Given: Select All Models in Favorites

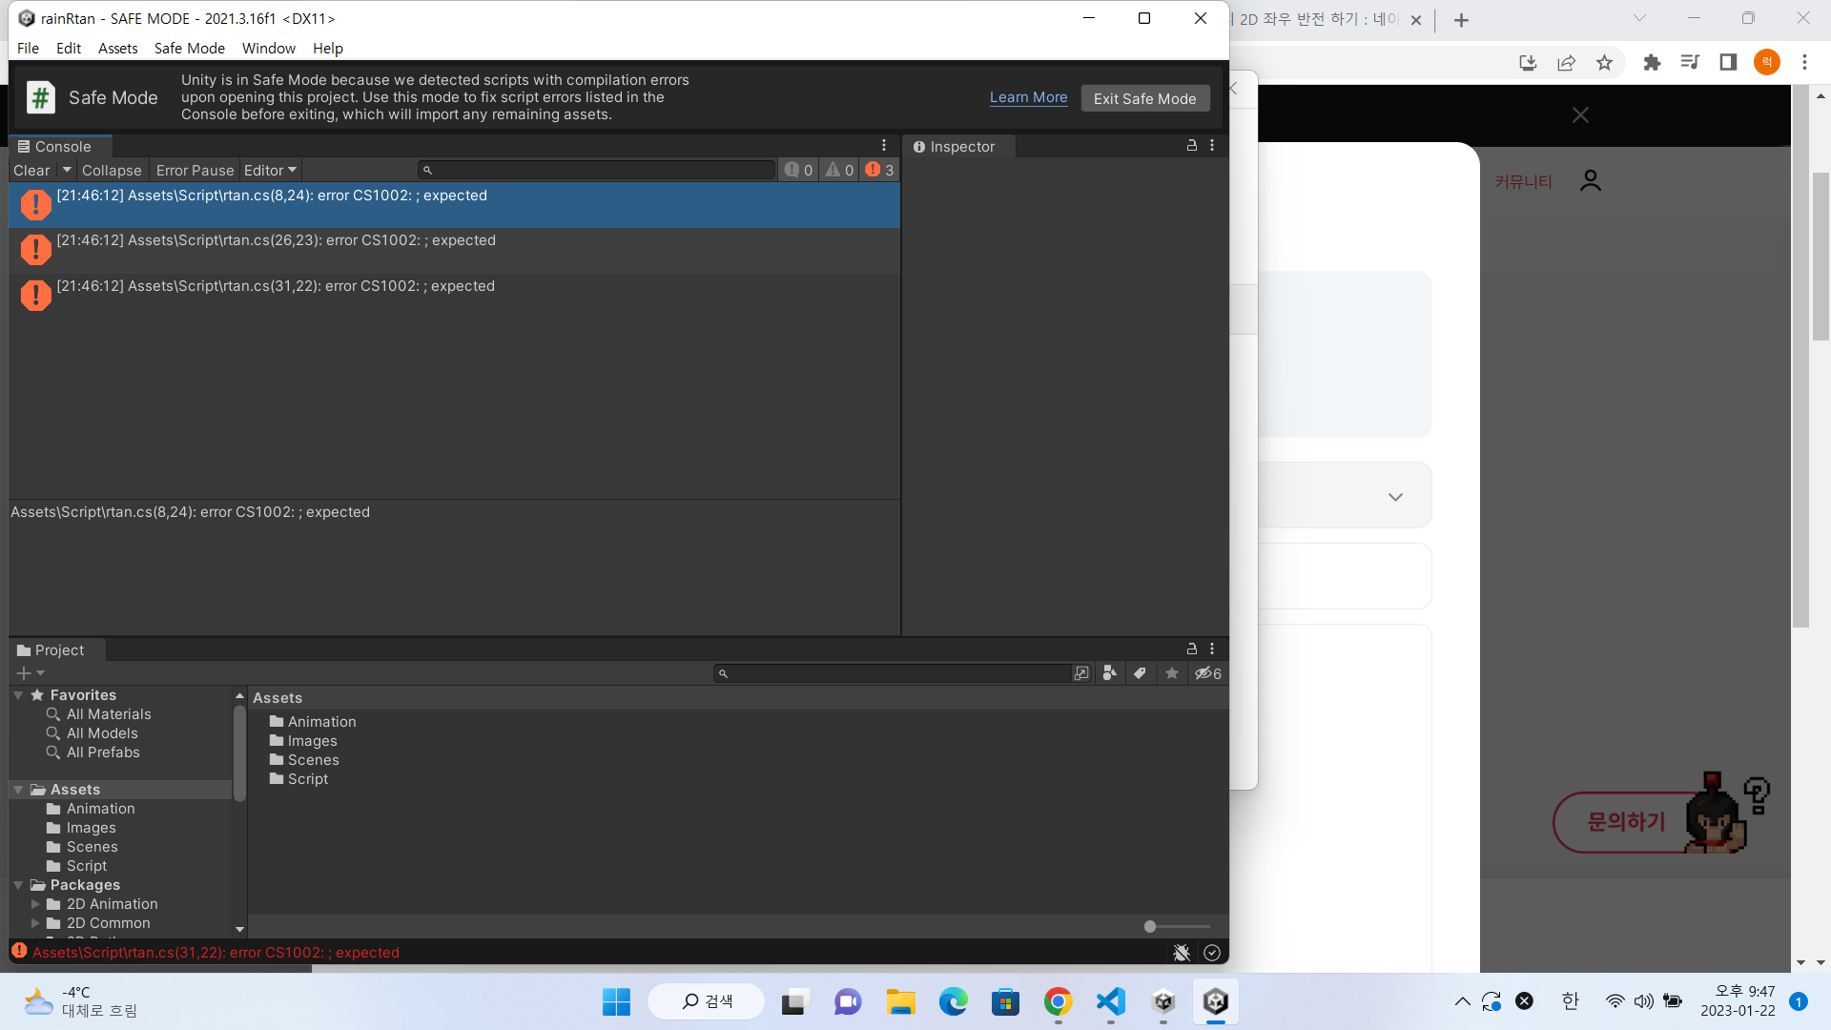Looking at the screenshot, I should (102, 733).
